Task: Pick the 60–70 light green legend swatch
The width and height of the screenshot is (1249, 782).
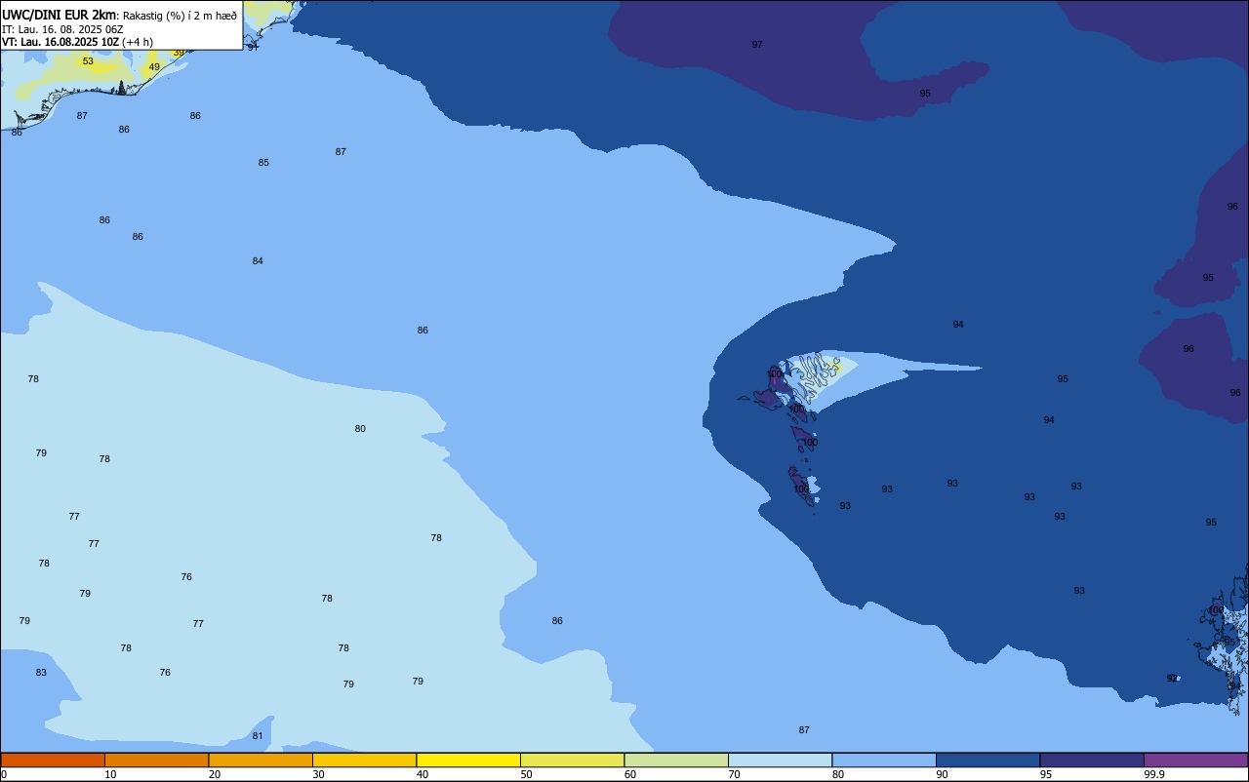Action: pos(676,760)
